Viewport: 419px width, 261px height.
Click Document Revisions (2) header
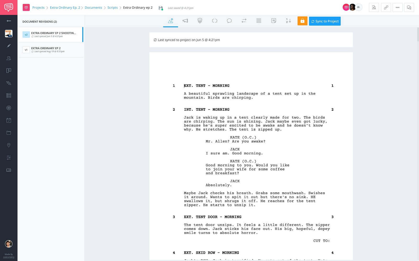tap(40, 22)
